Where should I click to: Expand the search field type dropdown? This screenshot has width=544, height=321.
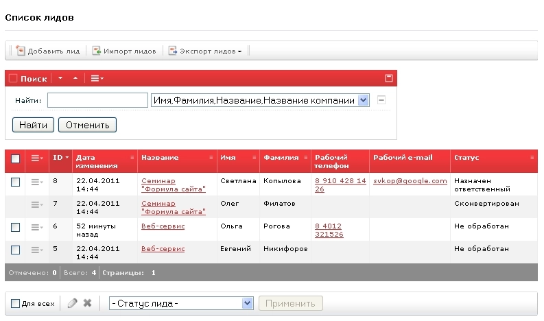tap(259, 101)
